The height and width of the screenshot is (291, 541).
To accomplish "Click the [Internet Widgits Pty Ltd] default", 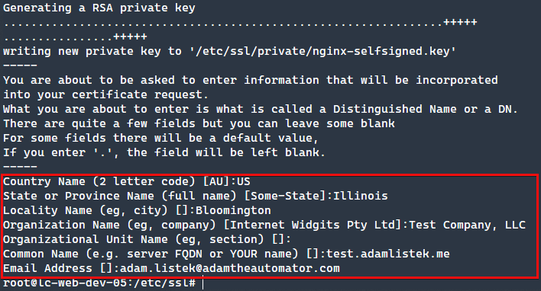I will click(313, 225).
